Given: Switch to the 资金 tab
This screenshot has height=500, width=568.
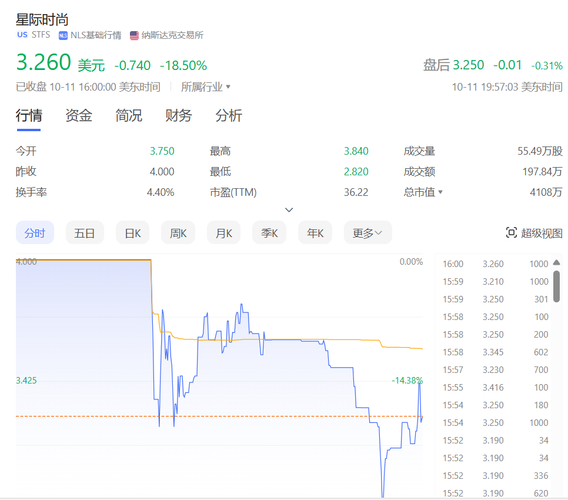Looking at the screenshot, I should point(79,115).
